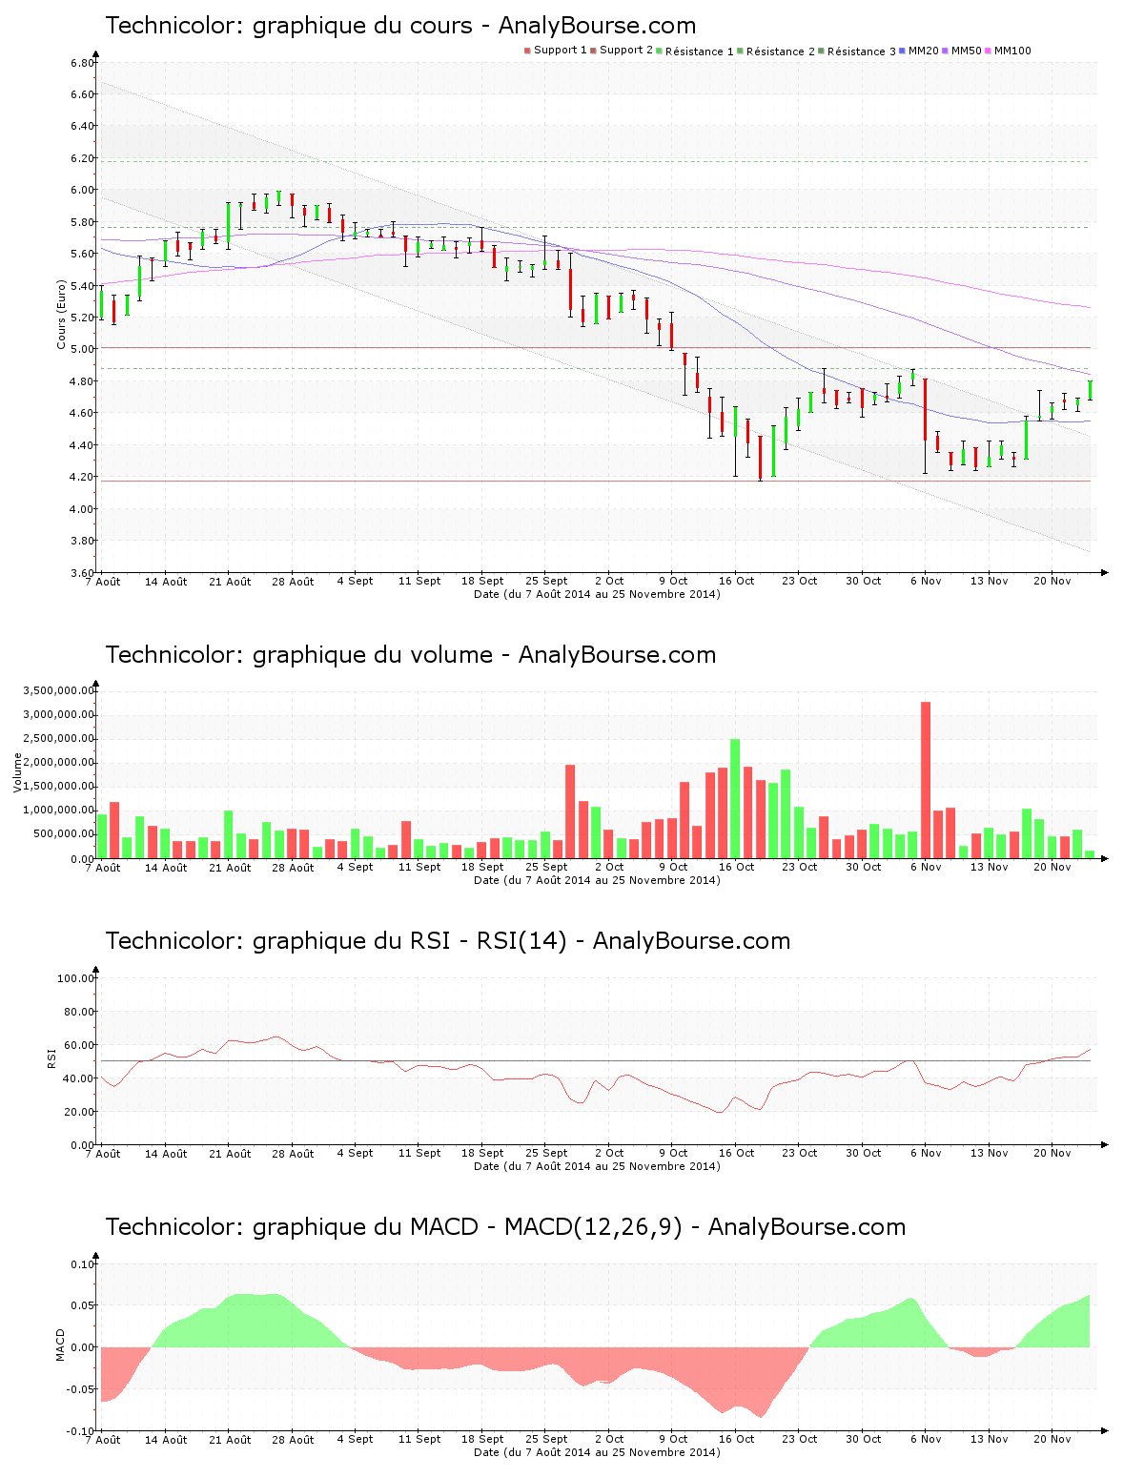Click the MM50 purple legend swatch
This screenshot has width=1144, height=1478.
pyautogui.click(x=945, y=51)
